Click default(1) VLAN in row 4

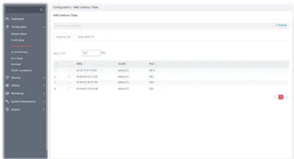123,89
